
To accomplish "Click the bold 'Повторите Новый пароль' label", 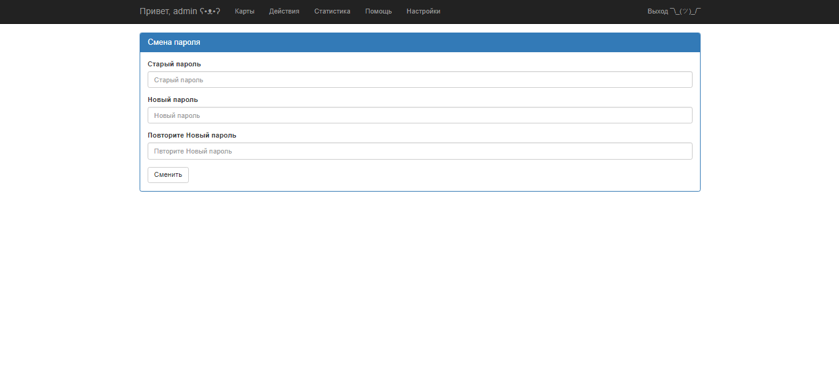I will click(x=192, y=135).
